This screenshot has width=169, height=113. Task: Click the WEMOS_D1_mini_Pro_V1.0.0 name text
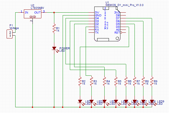[124, 5]
